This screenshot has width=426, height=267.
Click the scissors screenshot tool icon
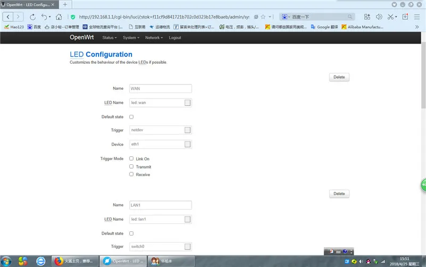(x=390, y=17)
